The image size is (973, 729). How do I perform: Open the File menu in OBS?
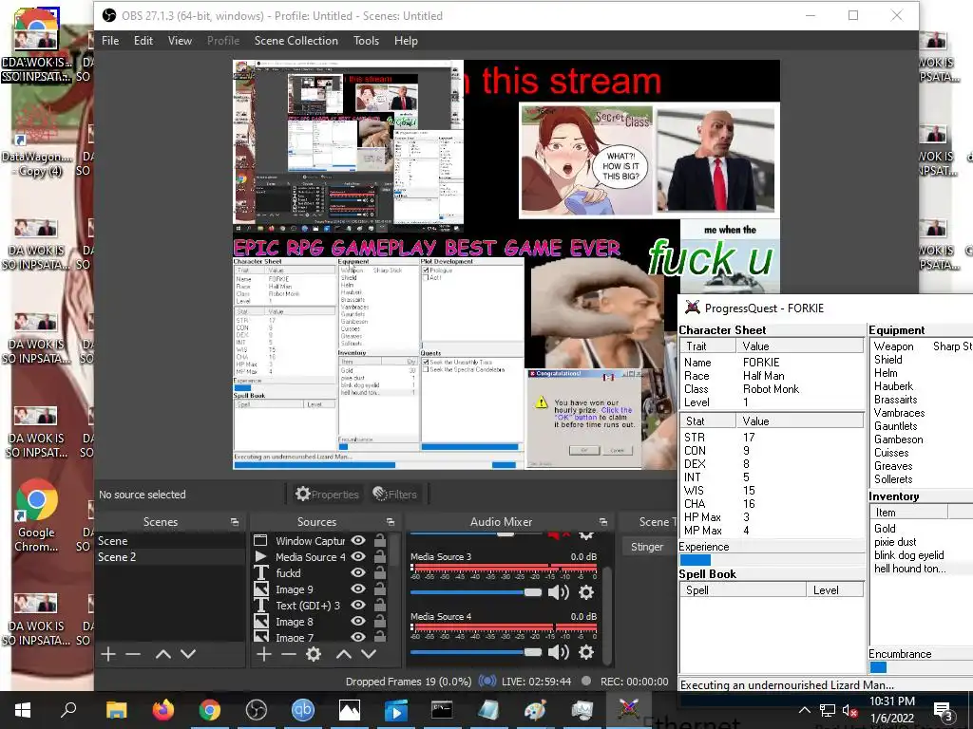click(x=110, y=40)
